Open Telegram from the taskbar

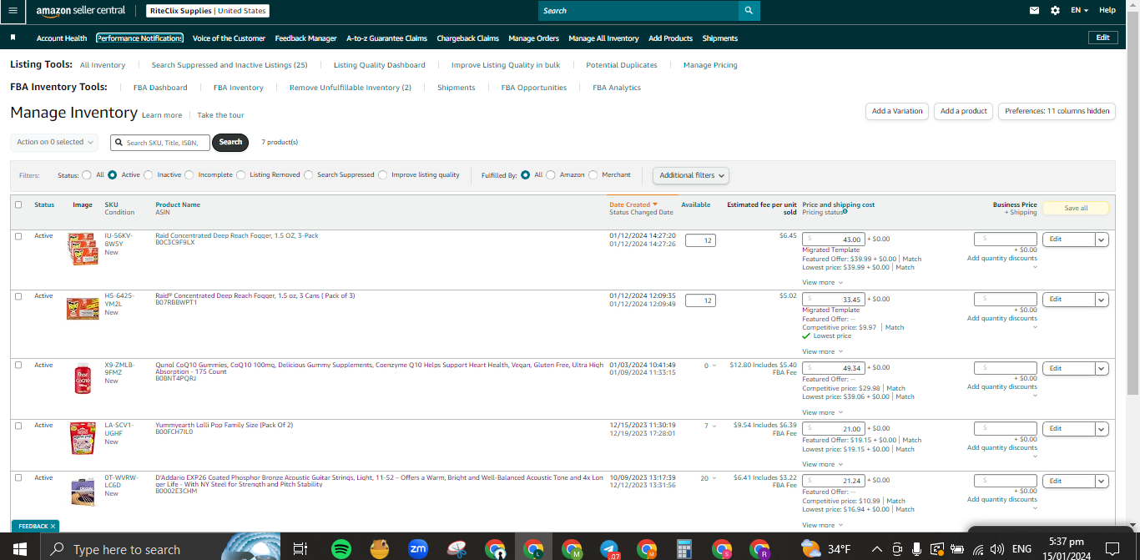pyautogui.click(x=610, y=549)
